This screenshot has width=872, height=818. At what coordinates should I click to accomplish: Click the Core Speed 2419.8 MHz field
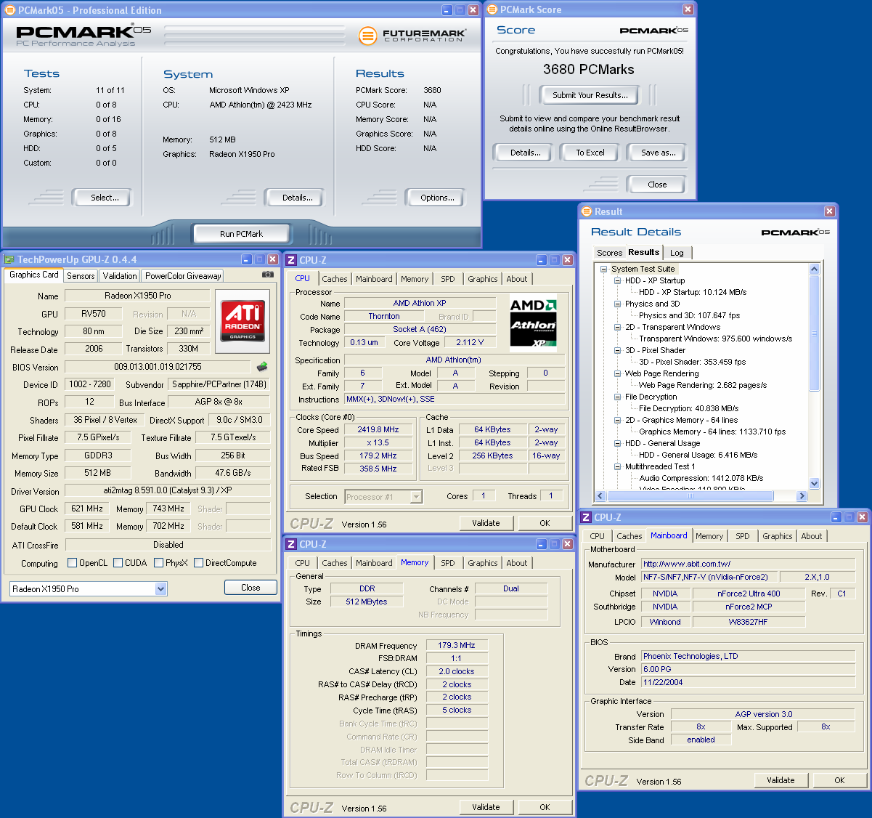pyautogui.click(x=378, y=429)
